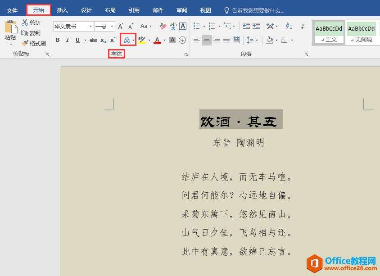Viewport: 380px width, 276px height.
Task: Apply Text Effects with the glowing A icon
Action: point(127,40)
